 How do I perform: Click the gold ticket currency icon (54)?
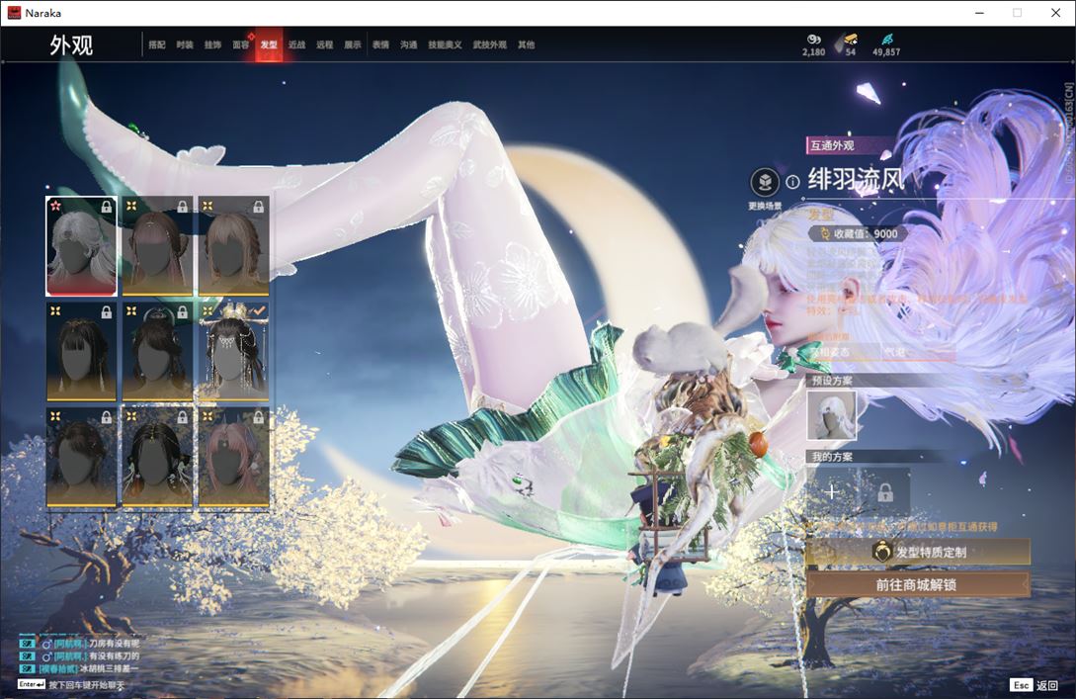[851, 40]
